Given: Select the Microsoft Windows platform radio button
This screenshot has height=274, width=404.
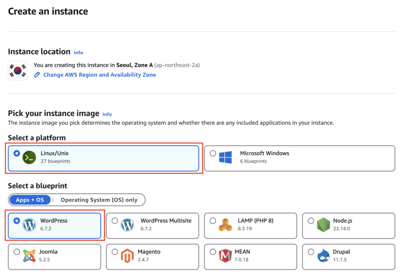Looking at the screenshot, I should point(213,153).
